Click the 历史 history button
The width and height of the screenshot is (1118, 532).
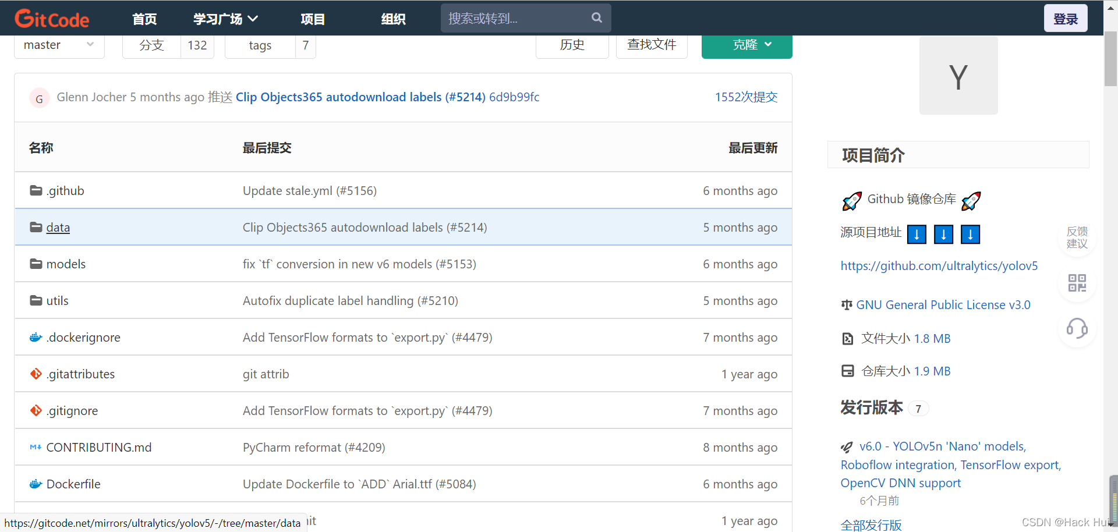572,45
